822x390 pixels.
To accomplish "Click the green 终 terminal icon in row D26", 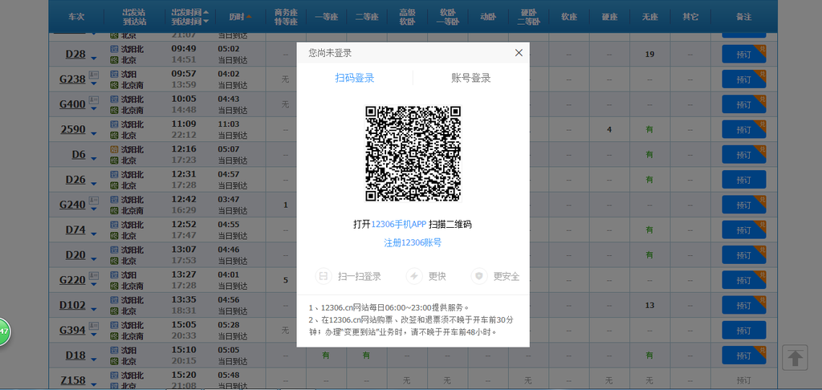I will pos(114,185).
